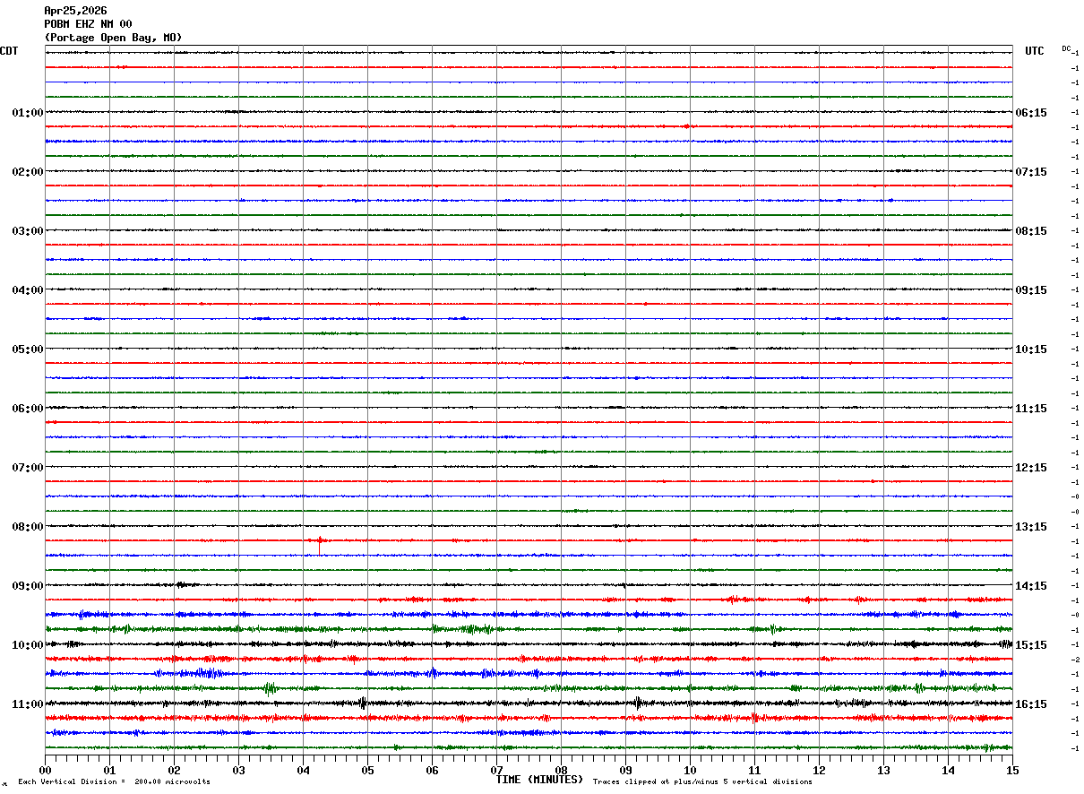Screen dimensions: 1084x794
Task: Click minute tick label 08 on the axis
Action: click(561, 770)
